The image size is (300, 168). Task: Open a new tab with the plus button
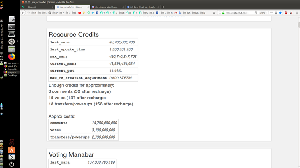163,7
